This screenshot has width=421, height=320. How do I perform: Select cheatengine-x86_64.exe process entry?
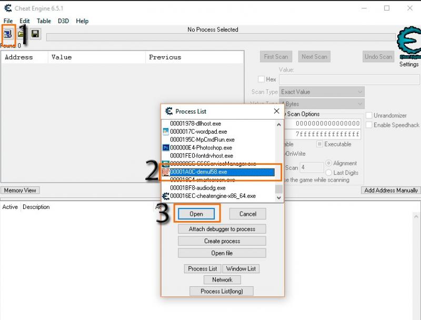(213, 196)
